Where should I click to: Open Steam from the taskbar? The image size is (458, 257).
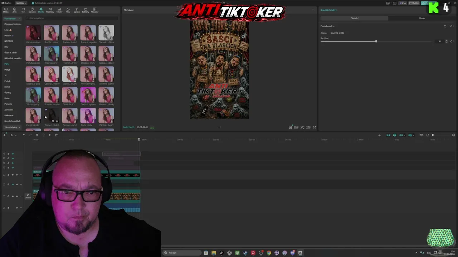click(x=245, y=253)
